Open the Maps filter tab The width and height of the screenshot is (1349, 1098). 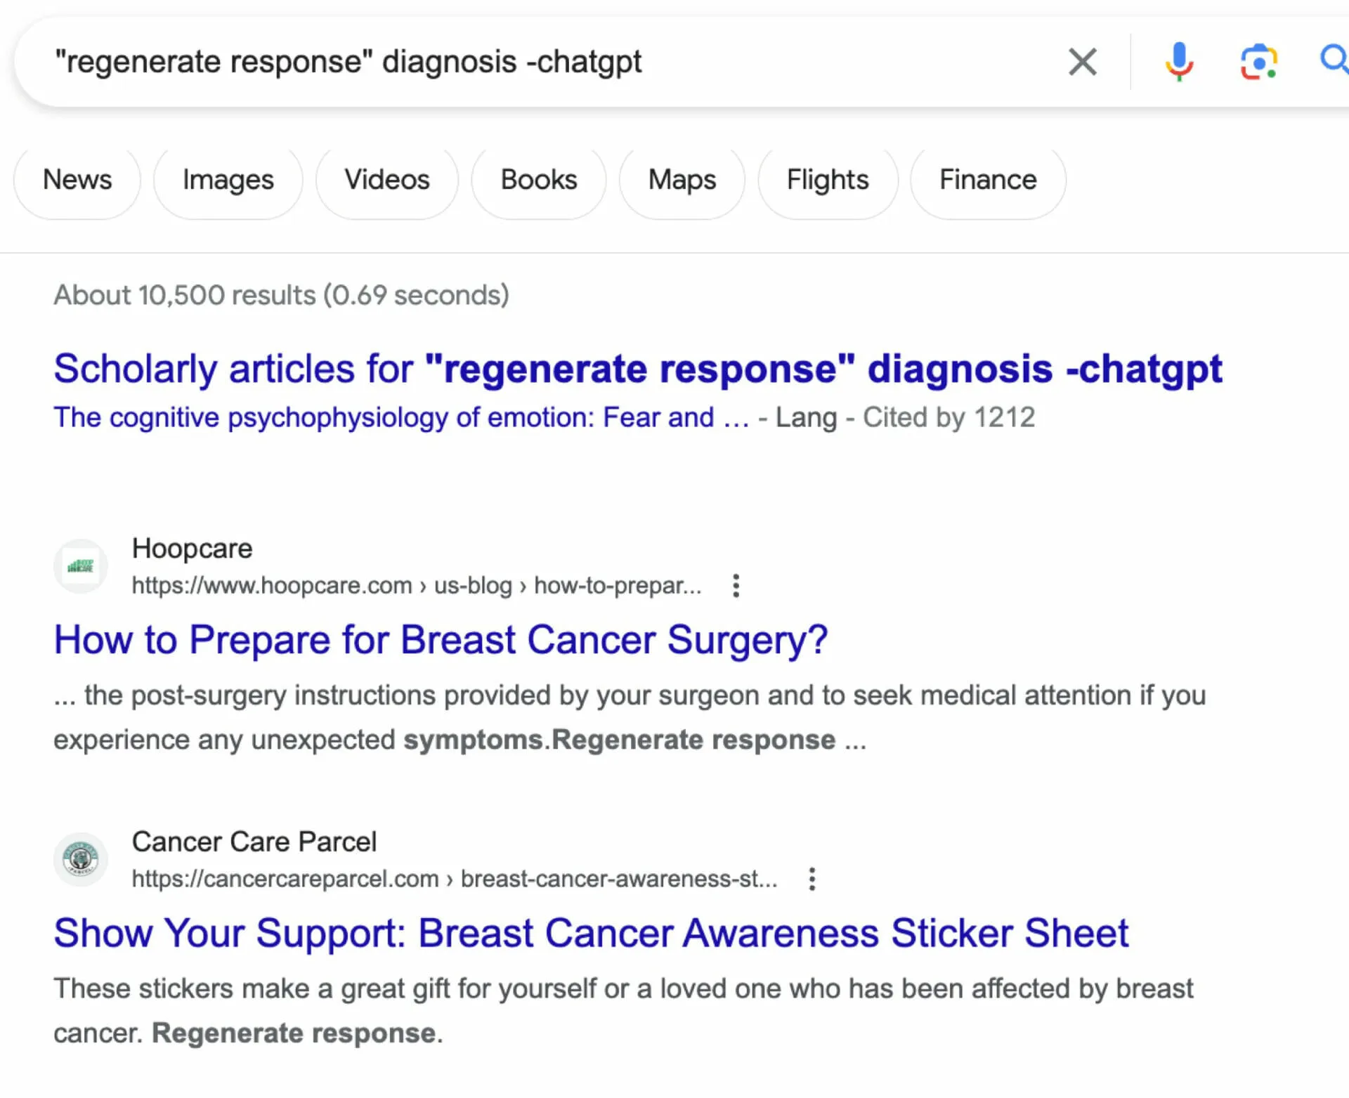pos(682,180)
